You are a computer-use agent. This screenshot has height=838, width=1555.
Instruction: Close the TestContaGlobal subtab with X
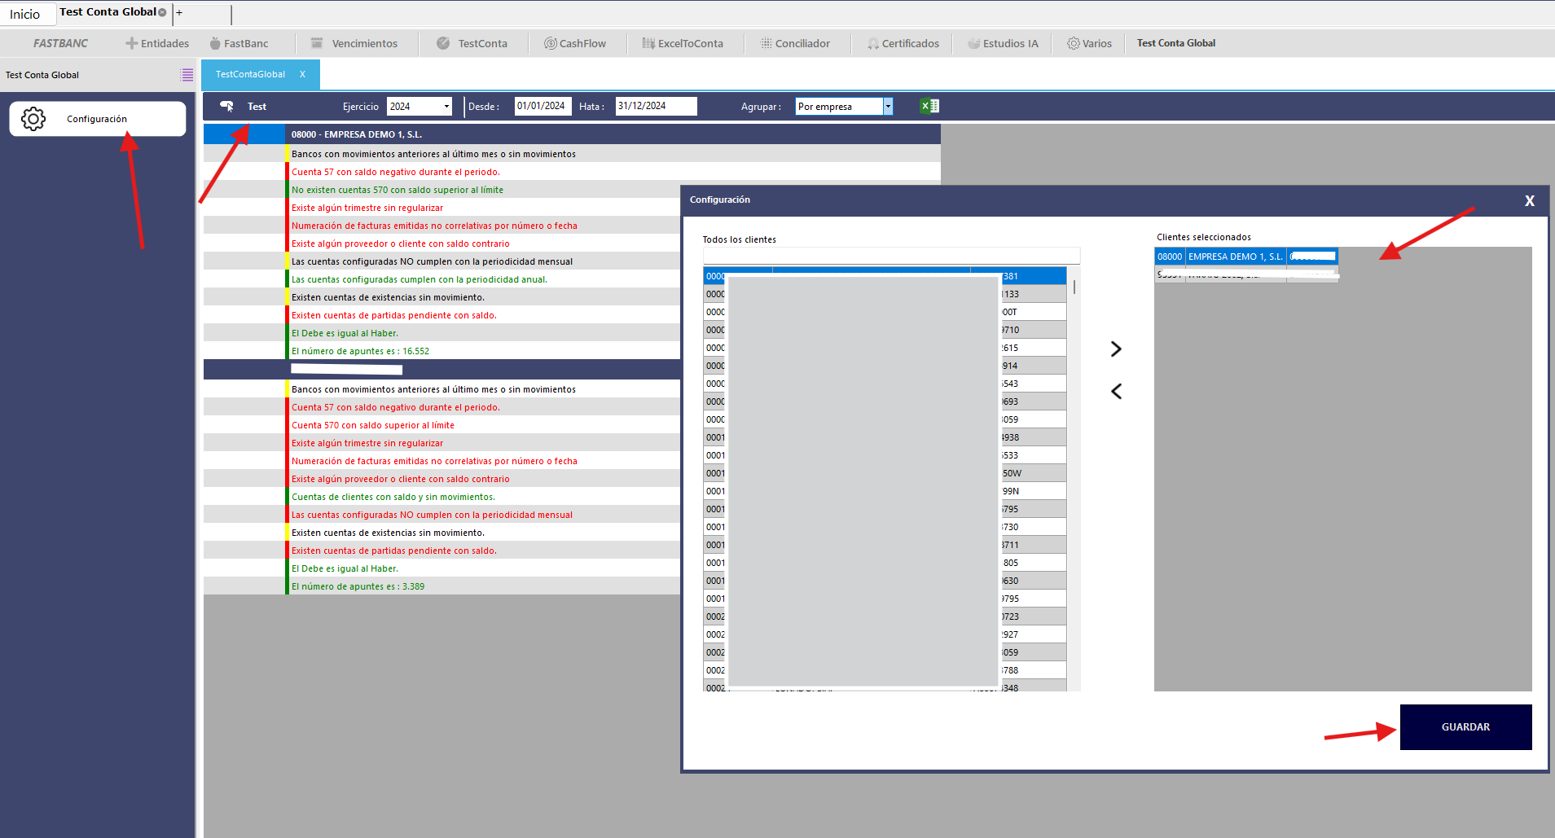[302, 74]
